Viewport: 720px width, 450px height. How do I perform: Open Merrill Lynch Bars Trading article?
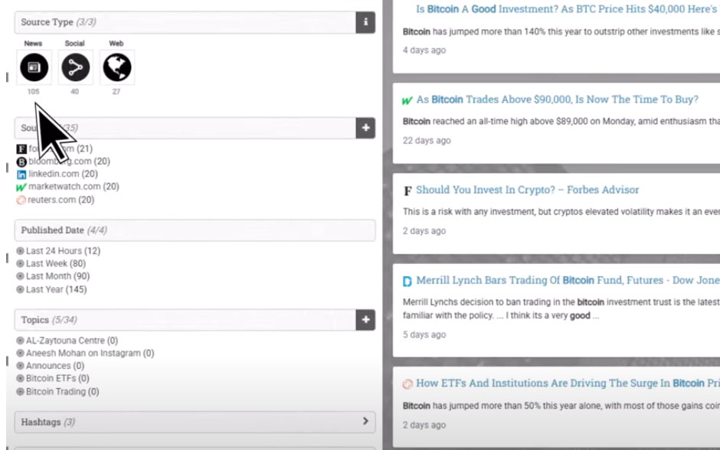[568, 280]
